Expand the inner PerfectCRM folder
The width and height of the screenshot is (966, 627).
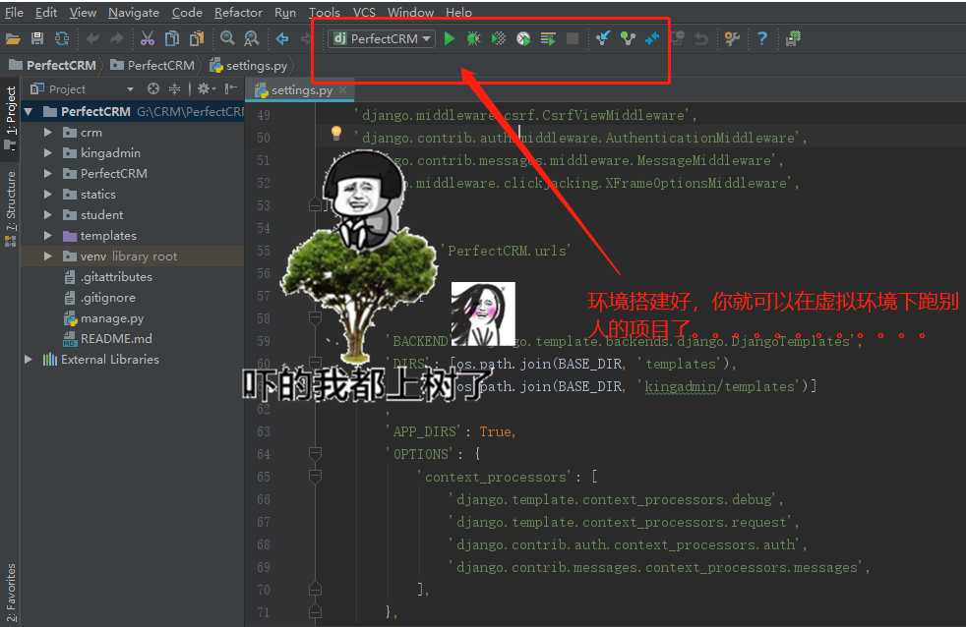47,174
